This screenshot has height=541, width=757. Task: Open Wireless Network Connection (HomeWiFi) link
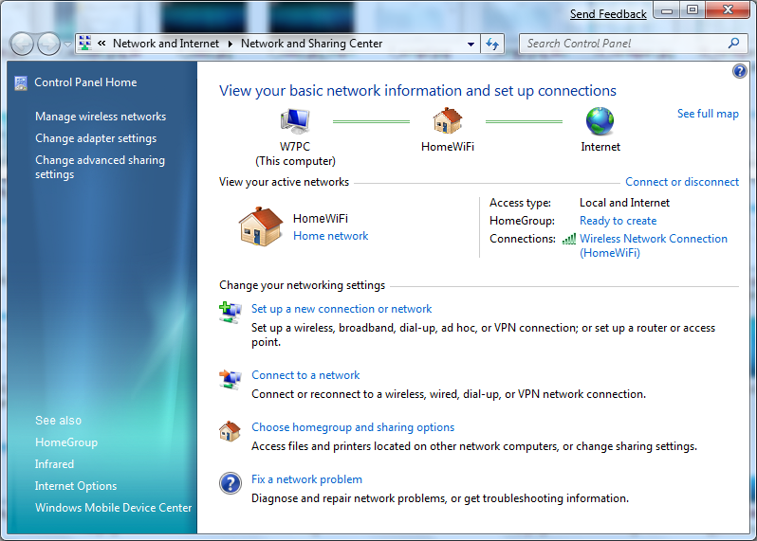point(654,245)
